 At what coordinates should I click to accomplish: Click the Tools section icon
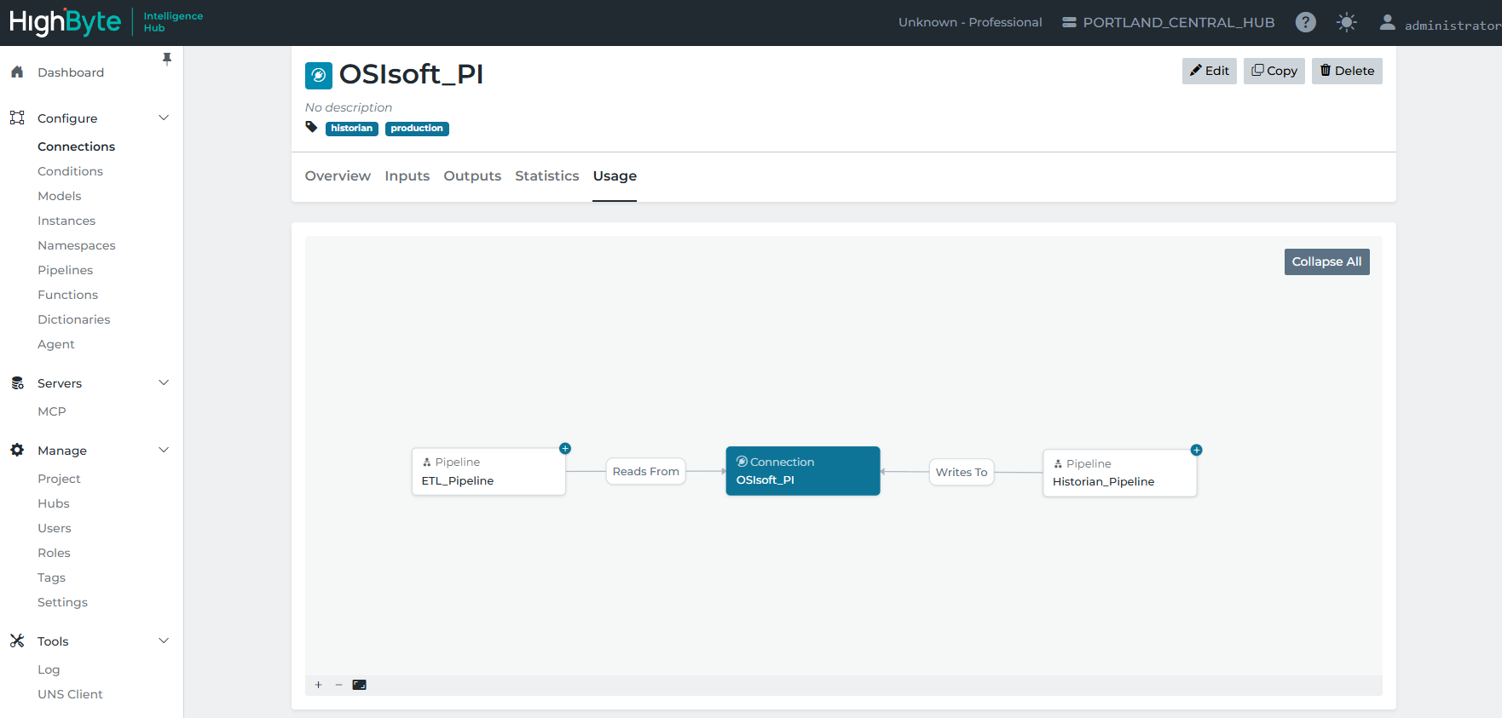pos(17,640)
